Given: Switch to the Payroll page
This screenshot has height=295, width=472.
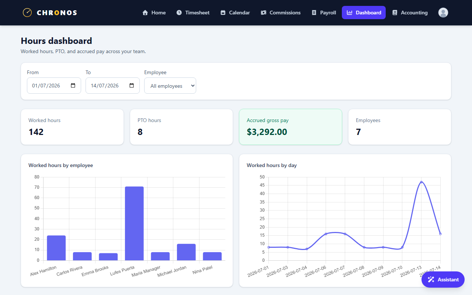Looking at the screenshot, I should point(324,13).
